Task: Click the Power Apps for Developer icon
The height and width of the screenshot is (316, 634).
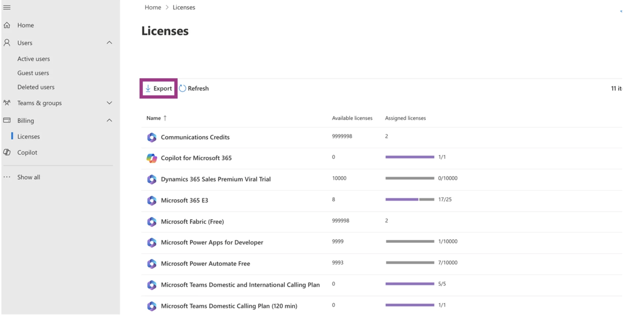Action: (152, 243)
